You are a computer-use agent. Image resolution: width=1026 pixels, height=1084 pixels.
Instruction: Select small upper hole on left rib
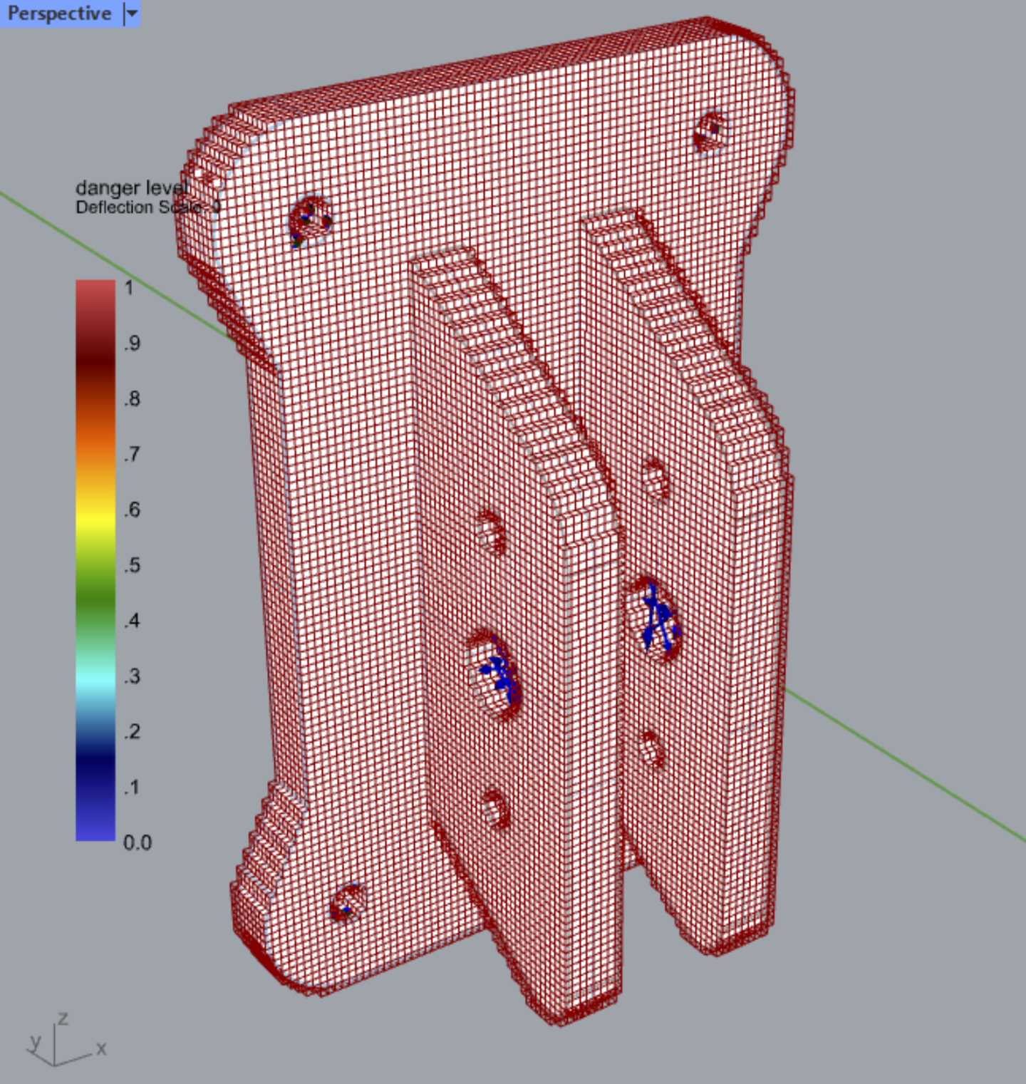point(490,530)
